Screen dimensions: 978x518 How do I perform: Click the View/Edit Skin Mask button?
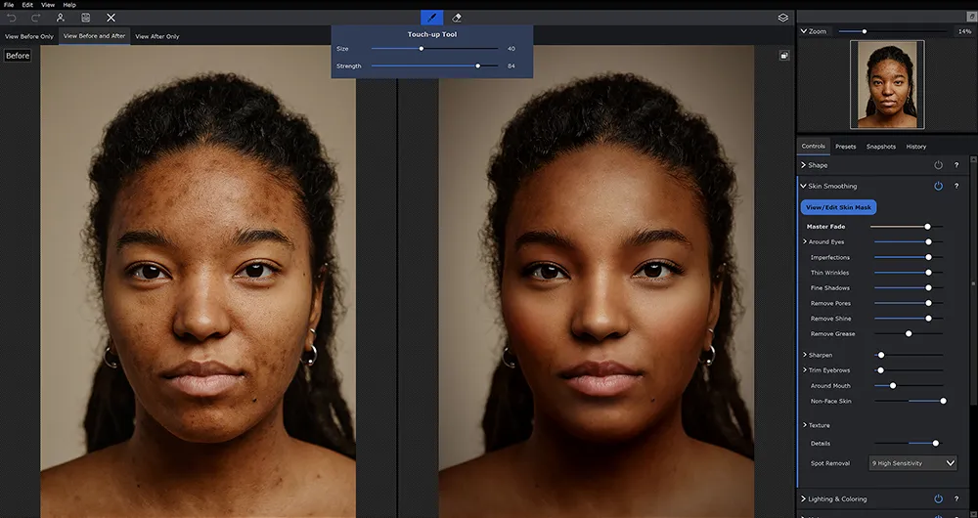[838, 207]
